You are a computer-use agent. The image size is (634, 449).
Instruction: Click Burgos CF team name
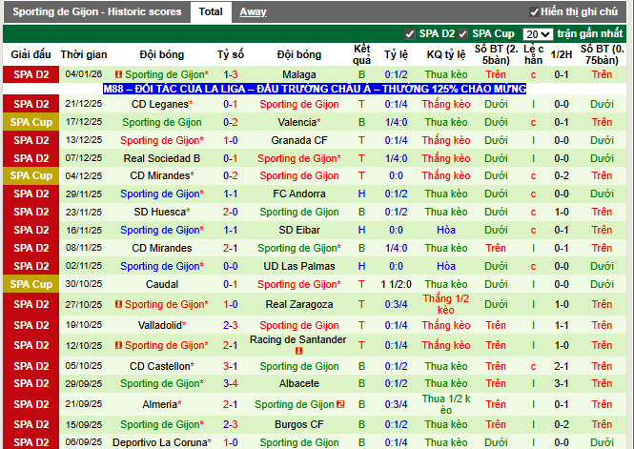[299, 425]
